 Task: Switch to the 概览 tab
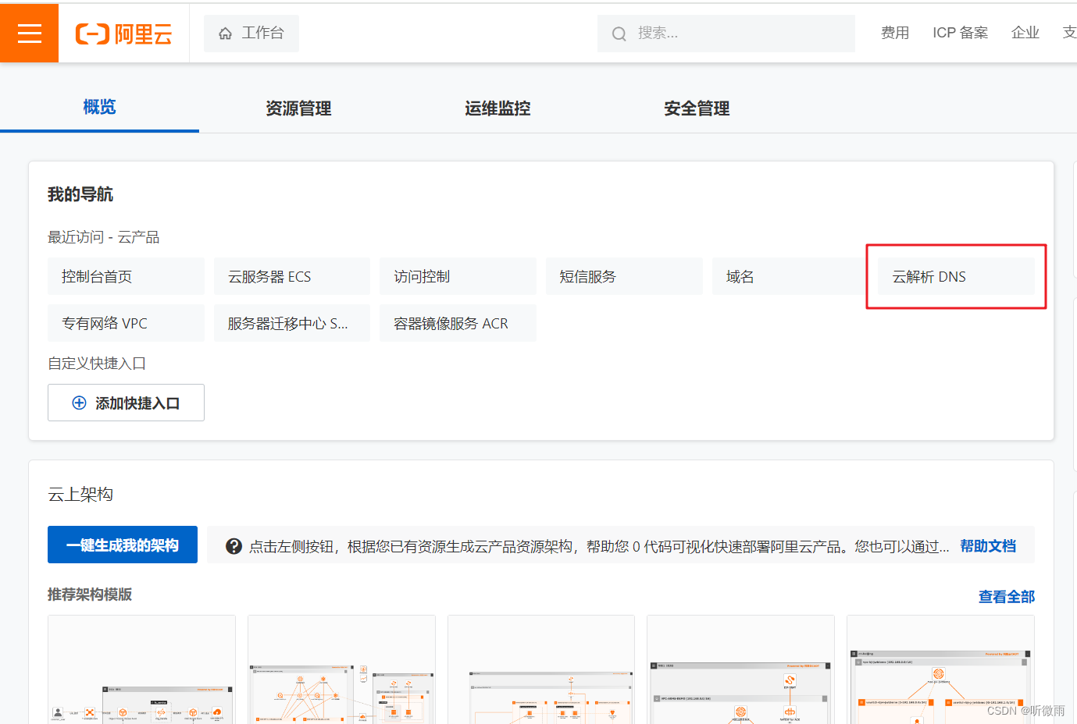pos(99,107)
